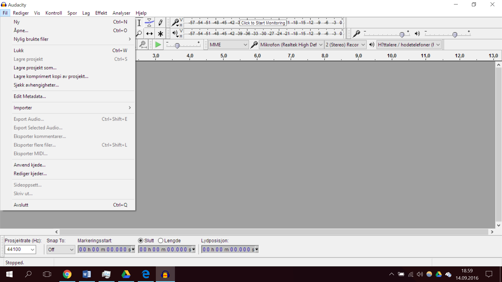502x282 pixels.
Task: Click the horizontal scrollbar right arrow
Action: [492, 232]
